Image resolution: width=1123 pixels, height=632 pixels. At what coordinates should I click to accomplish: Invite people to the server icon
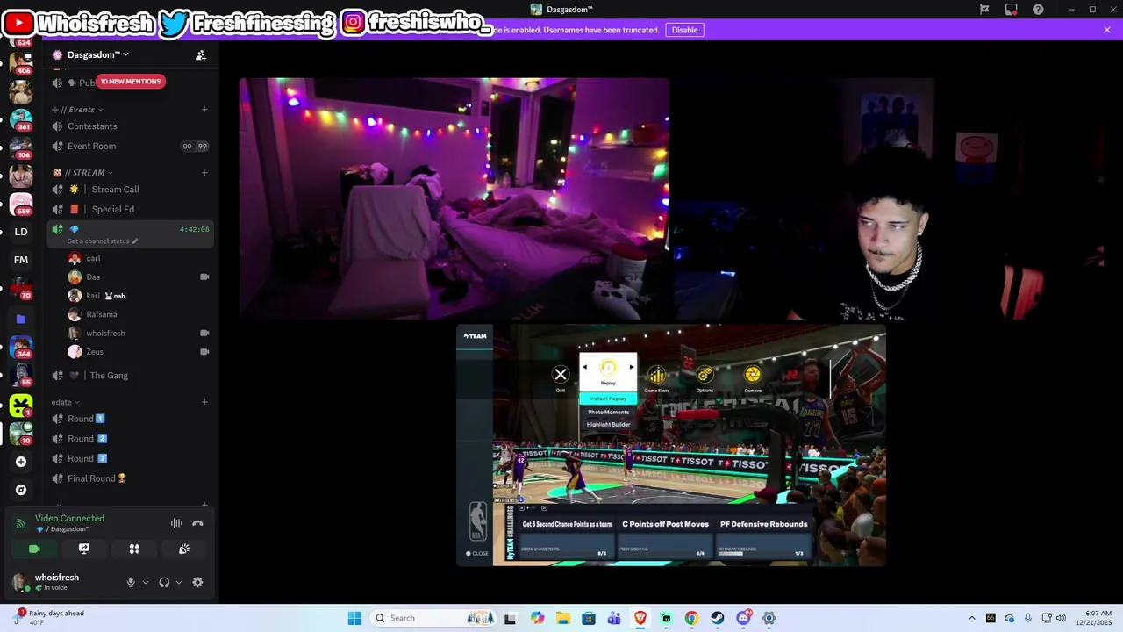(201, 55)
